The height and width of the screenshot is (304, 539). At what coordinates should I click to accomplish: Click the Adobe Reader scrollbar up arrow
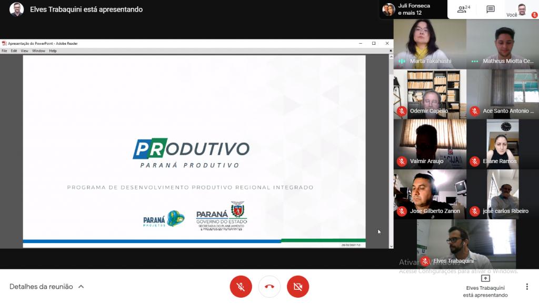[391, 57]
